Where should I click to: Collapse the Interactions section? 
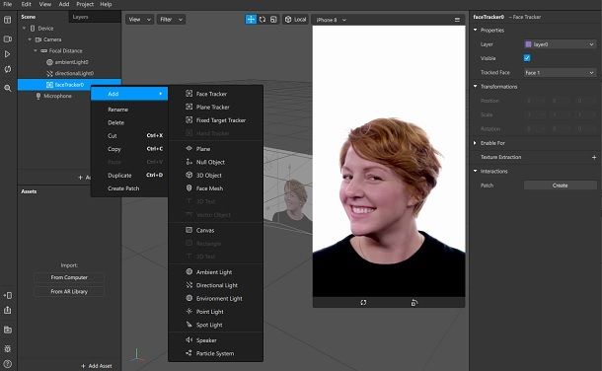tap(476, 171)
